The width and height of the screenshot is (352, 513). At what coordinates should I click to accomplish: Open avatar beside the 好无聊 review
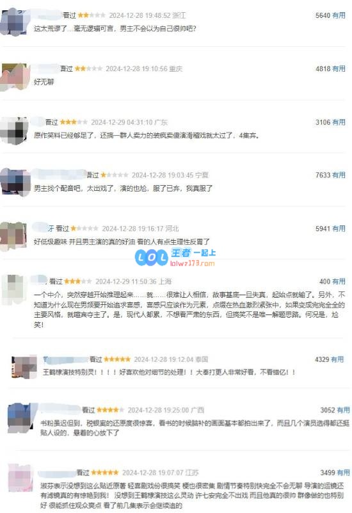coord(15,77)
